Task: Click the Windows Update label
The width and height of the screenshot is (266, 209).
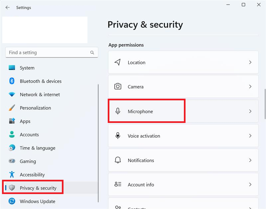Action: coord(38,201)
